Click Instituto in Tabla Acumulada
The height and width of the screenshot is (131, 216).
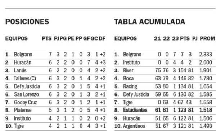point(131,62)
